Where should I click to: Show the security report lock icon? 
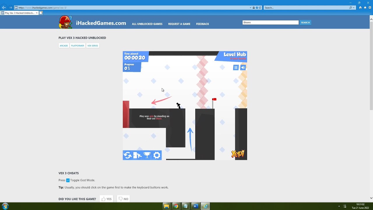pyautogui.click(x=254, y=8)
